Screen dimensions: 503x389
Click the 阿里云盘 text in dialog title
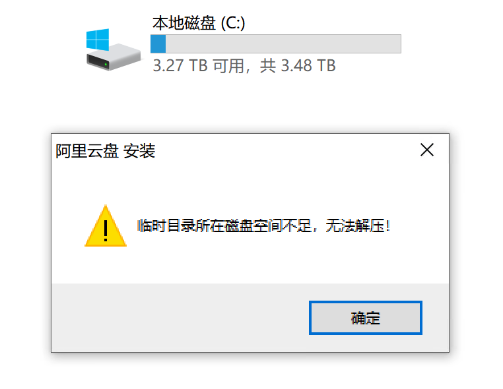click(87, 151)
